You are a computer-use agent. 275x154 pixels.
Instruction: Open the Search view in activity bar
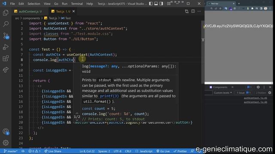pyautogui.click(x=6, y=24)
